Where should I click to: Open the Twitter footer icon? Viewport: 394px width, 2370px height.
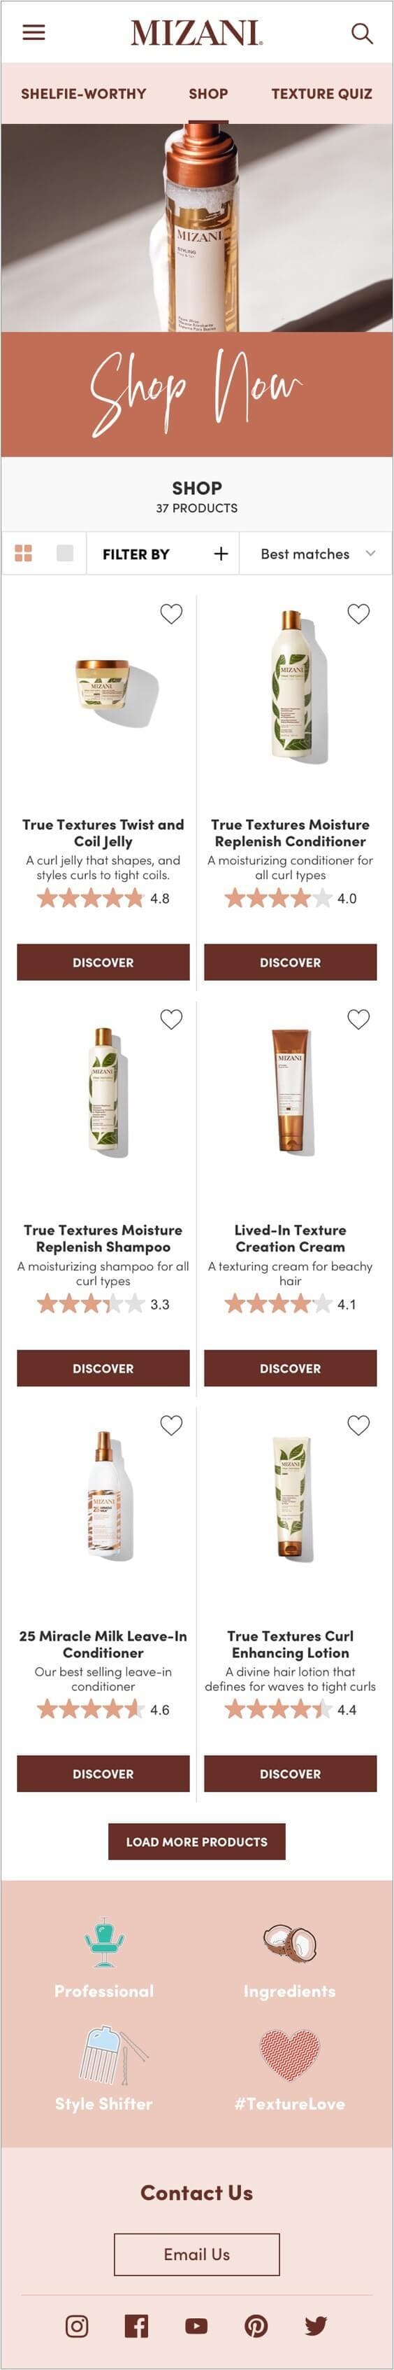tap(316, 2325)
